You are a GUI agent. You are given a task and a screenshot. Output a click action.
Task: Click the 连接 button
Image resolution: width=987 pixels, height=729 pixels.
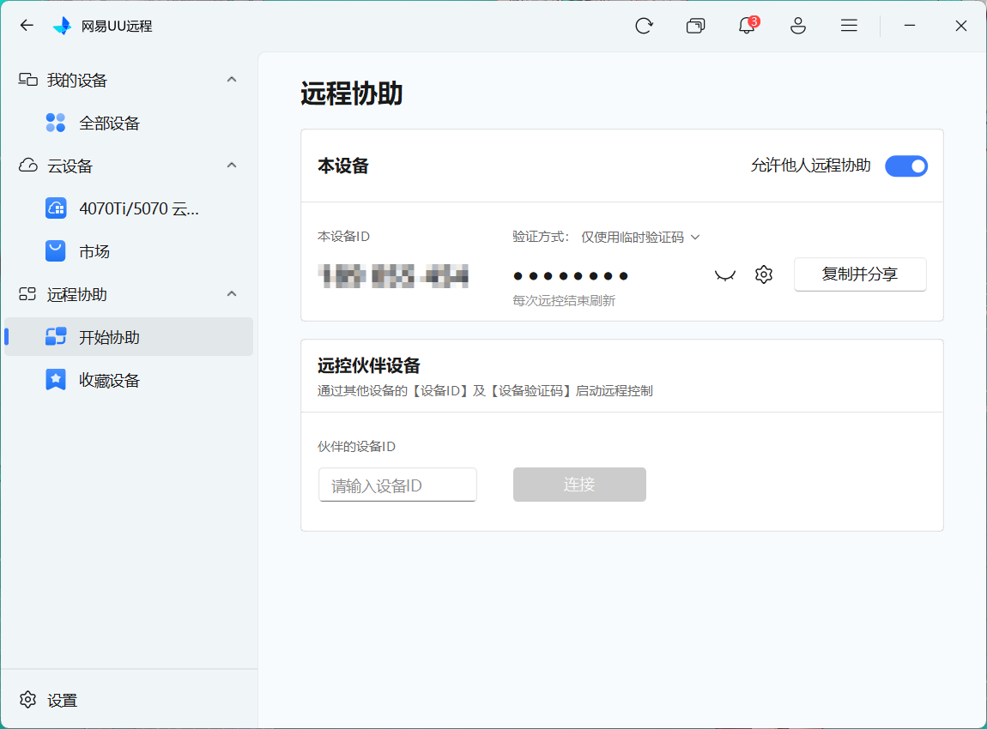click(579, 485)
